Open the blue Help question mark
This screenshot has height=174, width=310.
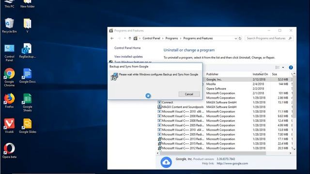tap(291, 68)
